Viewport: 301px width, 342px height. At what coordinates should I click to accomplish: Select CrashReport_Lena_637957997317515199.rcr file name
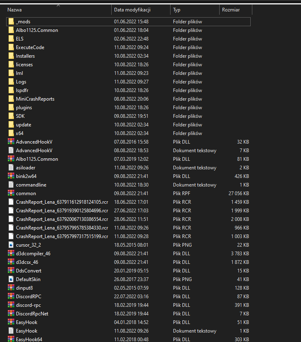pos(62,236)
